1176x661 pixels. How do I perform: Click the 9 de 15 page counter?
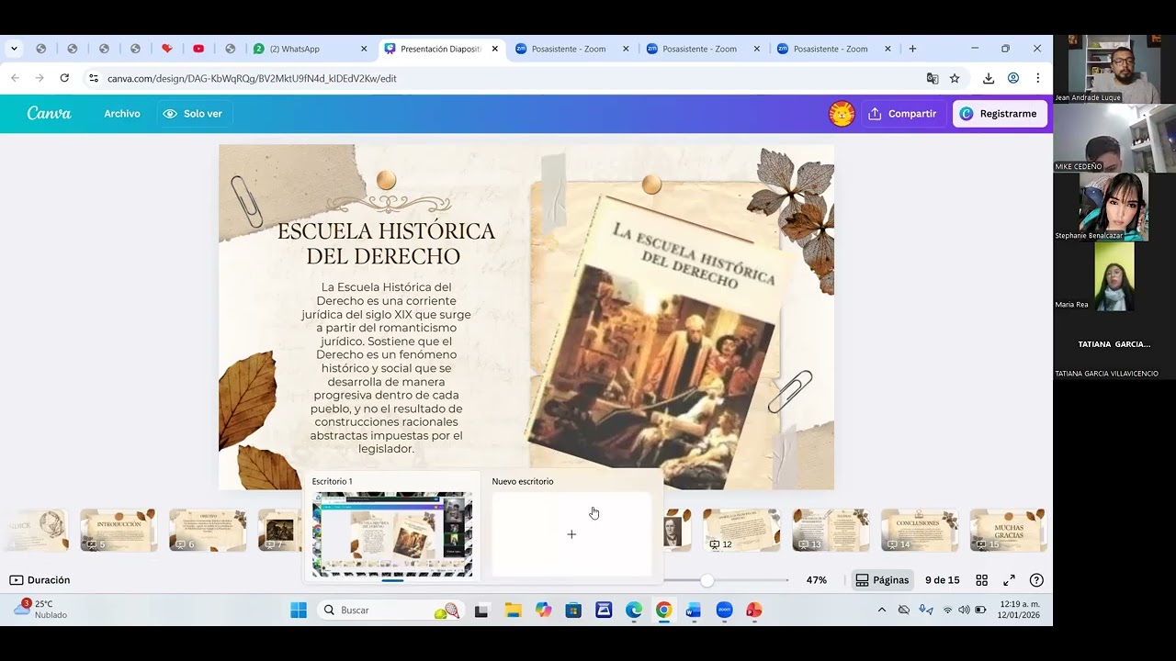[942, 580]
